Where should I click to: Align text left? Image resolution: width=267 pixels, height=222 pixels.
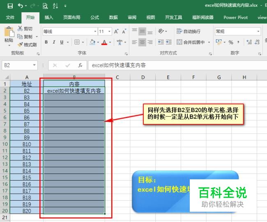[x=134, y=42]
